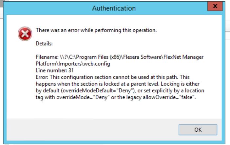Image resolution: width=230 pixels, height=145 pixels.
Task: Click the red error icon
Action: click(x=25, y=34)
